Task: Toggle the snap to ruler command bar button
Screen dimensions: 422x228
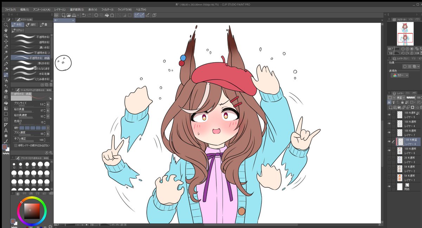Action: tap(137, 15)
